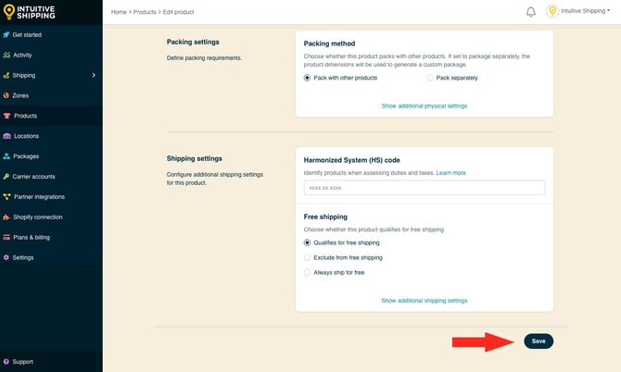Open Activity in the sidebar
The height and width of the screenshot is (372, 621).
[x=22, y=56]
